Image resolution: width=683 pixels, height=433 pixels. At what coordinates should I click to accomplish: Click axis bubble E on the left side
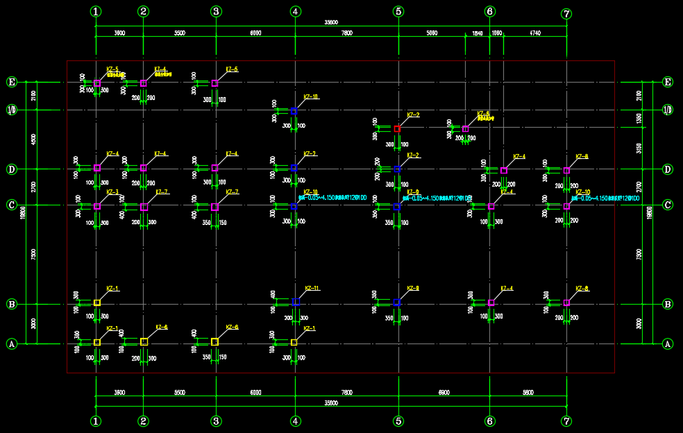click(x=11, y=82)
